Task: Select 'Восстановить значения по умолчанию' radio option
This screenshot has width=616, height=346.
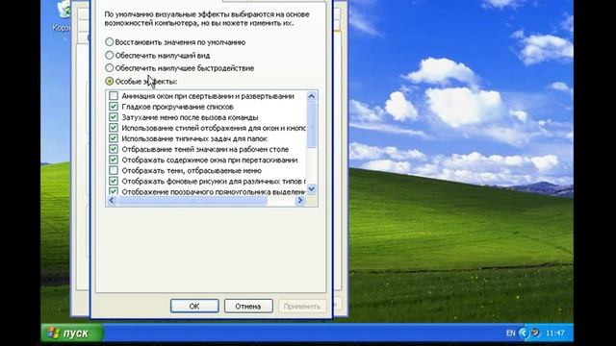Action: (109, 42)
